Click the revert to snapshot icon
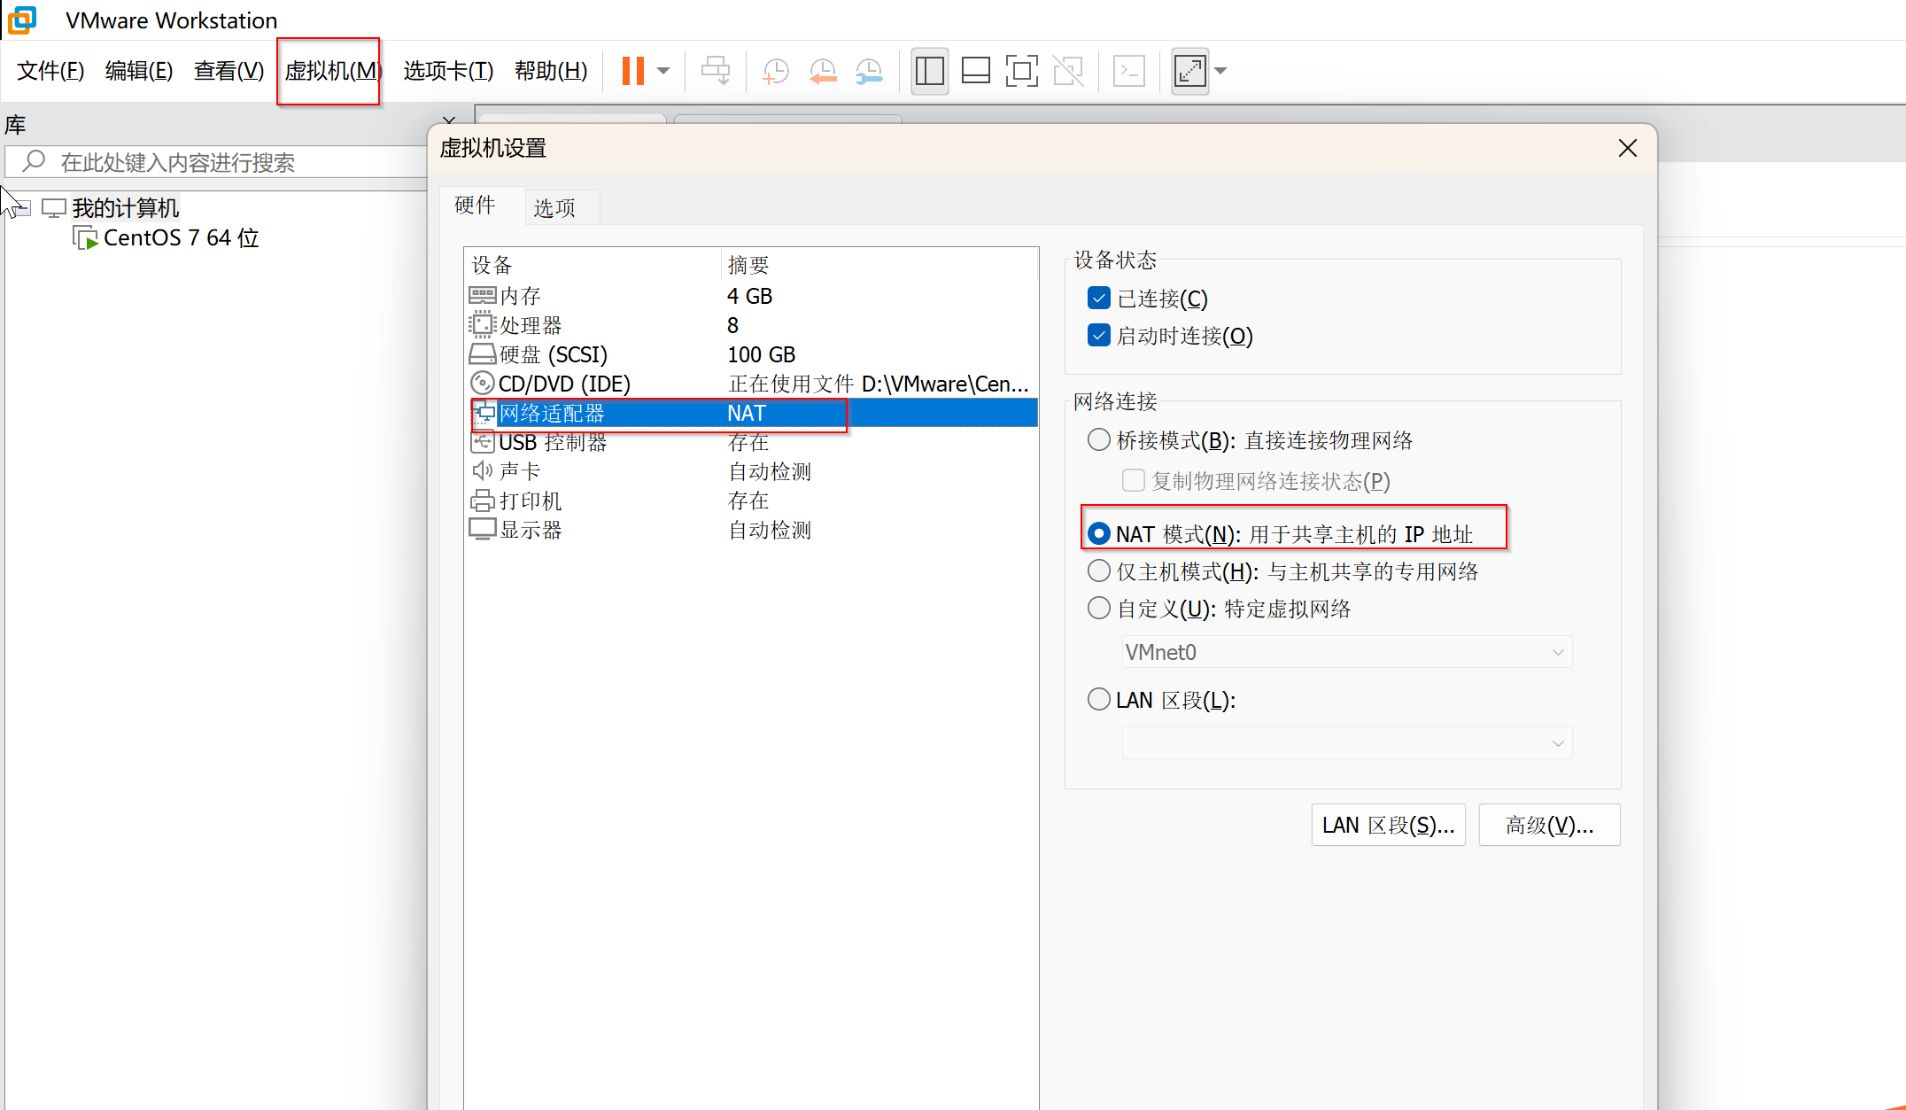Image resolution: width=1906 pixels, height=1110 pixels. [x=823, y=71]
